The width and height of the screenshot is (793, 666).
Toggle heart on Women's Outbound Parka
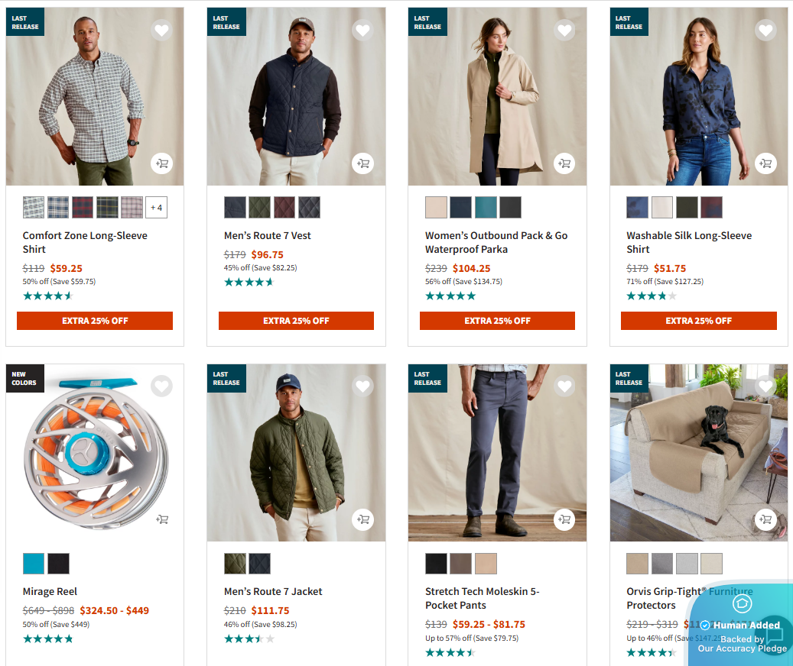coord(564,31)
